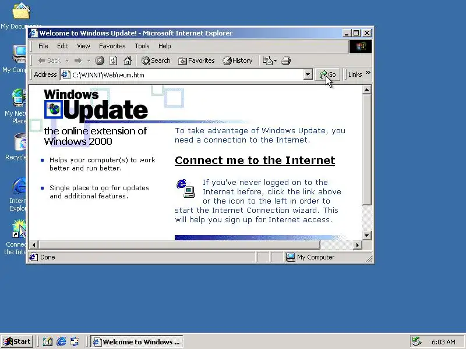Image resolution: width=466 pixels, height=349 pixels.
Task: Print the page with printer icon
Action: click(286, 60)
